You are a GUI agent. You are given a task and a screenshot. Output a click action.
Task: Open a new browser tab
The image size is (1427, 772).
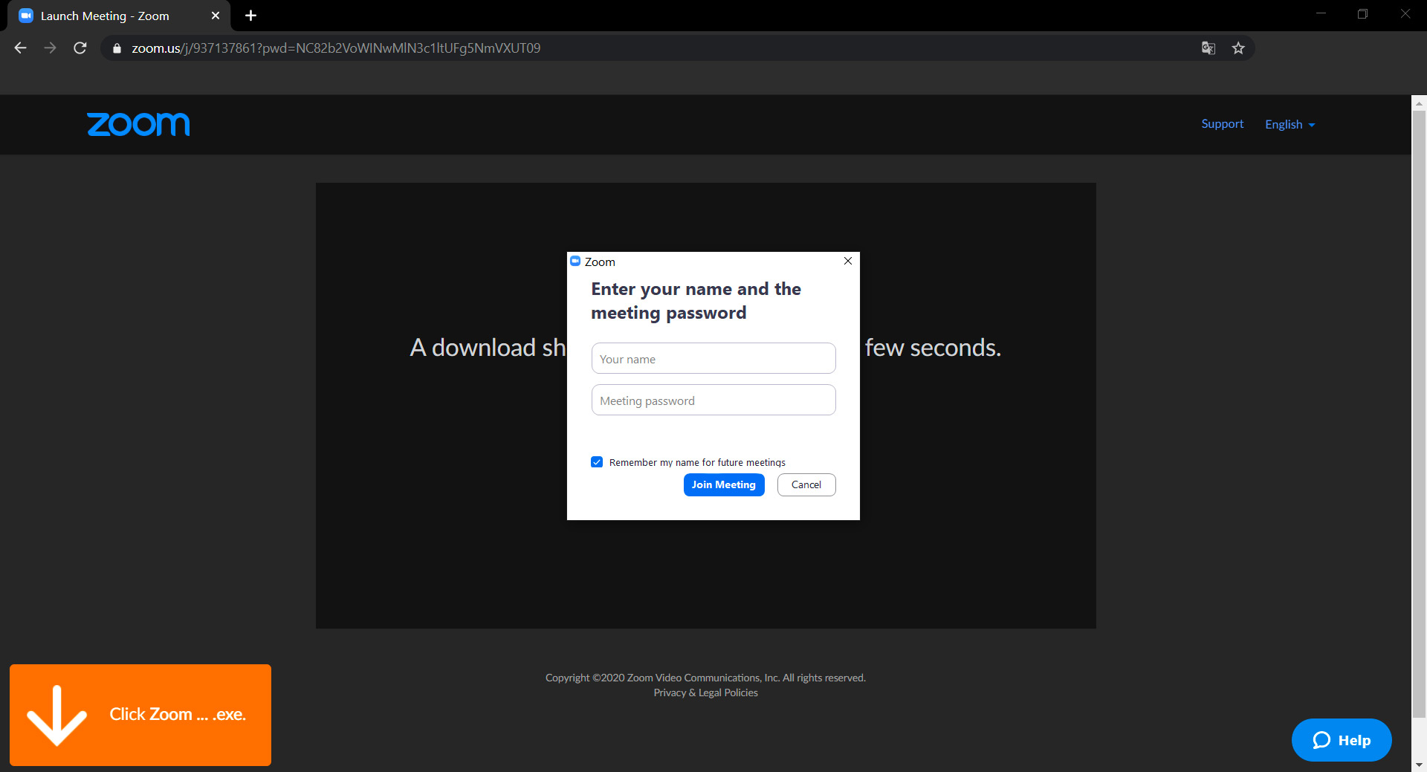[250, 16]
